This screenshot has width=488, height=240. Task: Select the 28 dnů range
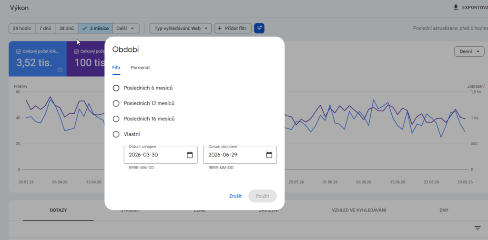67,28
